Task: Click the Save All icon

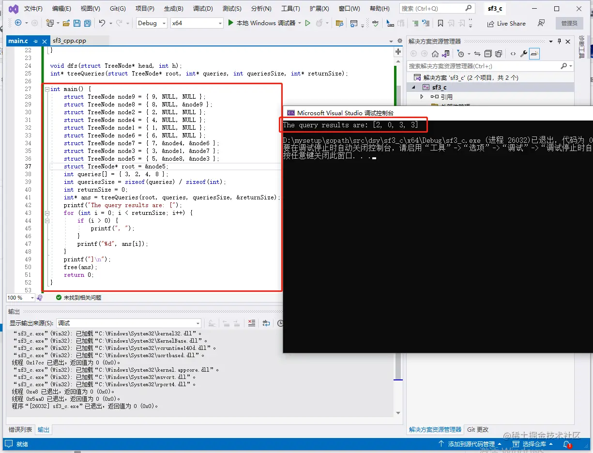Action: [x=87, y=23]
